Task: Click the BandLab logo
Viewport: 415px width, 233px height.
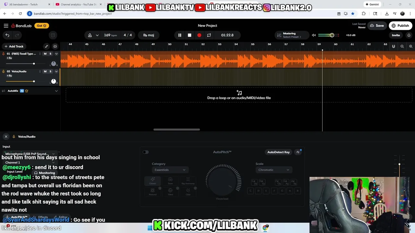Action: point(21,26)
